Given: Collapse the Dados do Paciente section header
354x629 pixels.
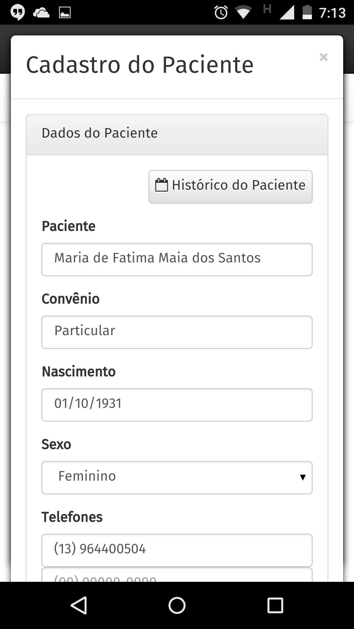Looking at the screenshot, I should click(x=100, y=133).
